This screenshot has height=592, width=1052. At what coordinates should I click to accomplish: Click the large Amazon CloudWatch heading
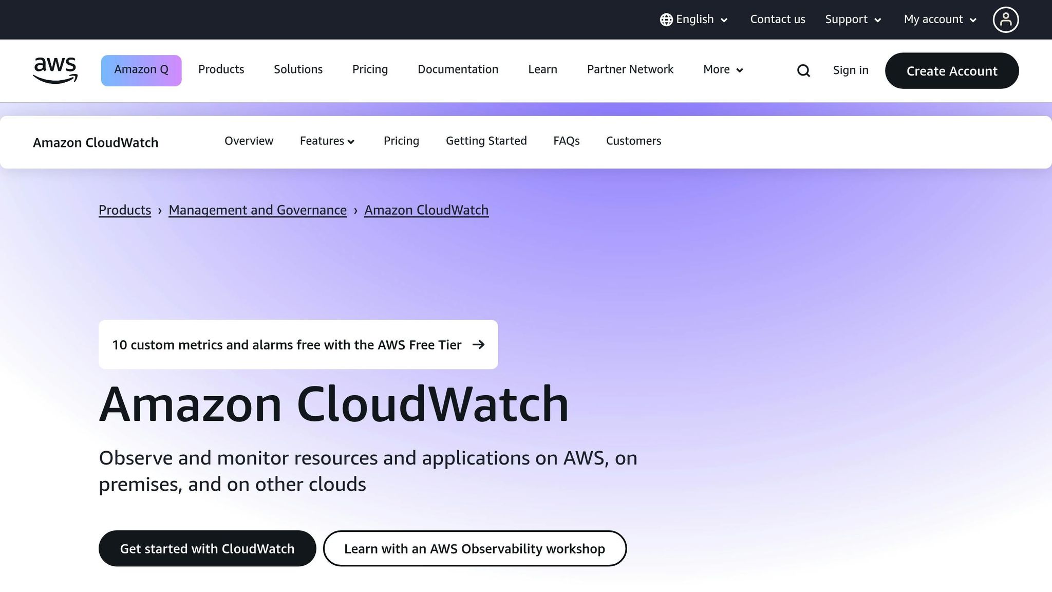coord(334,404)
